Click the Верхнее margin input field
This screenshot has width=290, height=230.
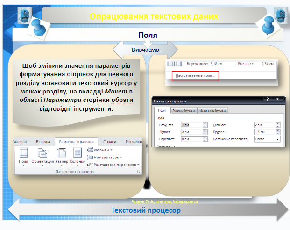pos(192,125)
